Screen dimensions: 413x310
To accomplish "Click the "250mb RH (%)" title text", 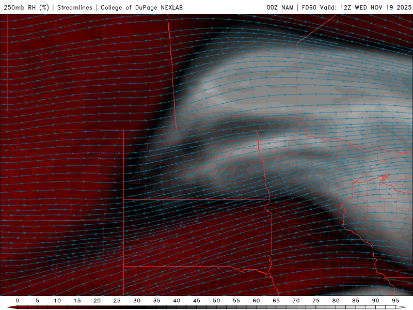I will pyautogui.click(x=26, y=7).
